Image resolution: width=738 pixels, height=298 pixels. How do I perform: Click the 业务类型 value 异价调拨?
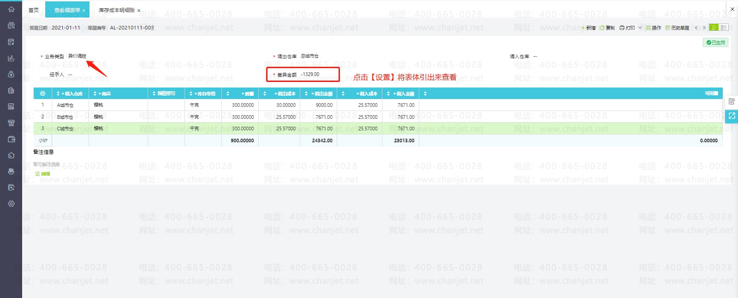pyautogui.click(x=77, y=56)
